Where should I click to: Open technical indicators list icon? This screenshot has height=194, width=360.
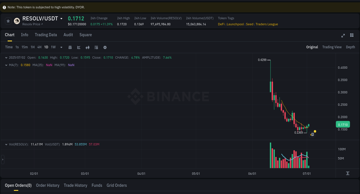pos(96,47)
